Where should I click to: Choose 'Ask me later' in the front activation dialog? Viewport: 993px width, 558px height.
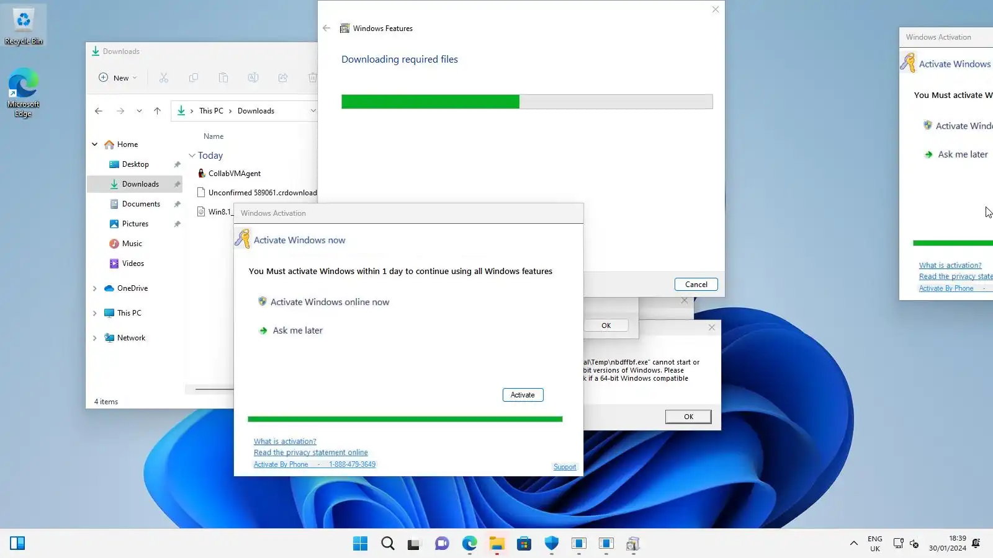(x=290, y=330)
